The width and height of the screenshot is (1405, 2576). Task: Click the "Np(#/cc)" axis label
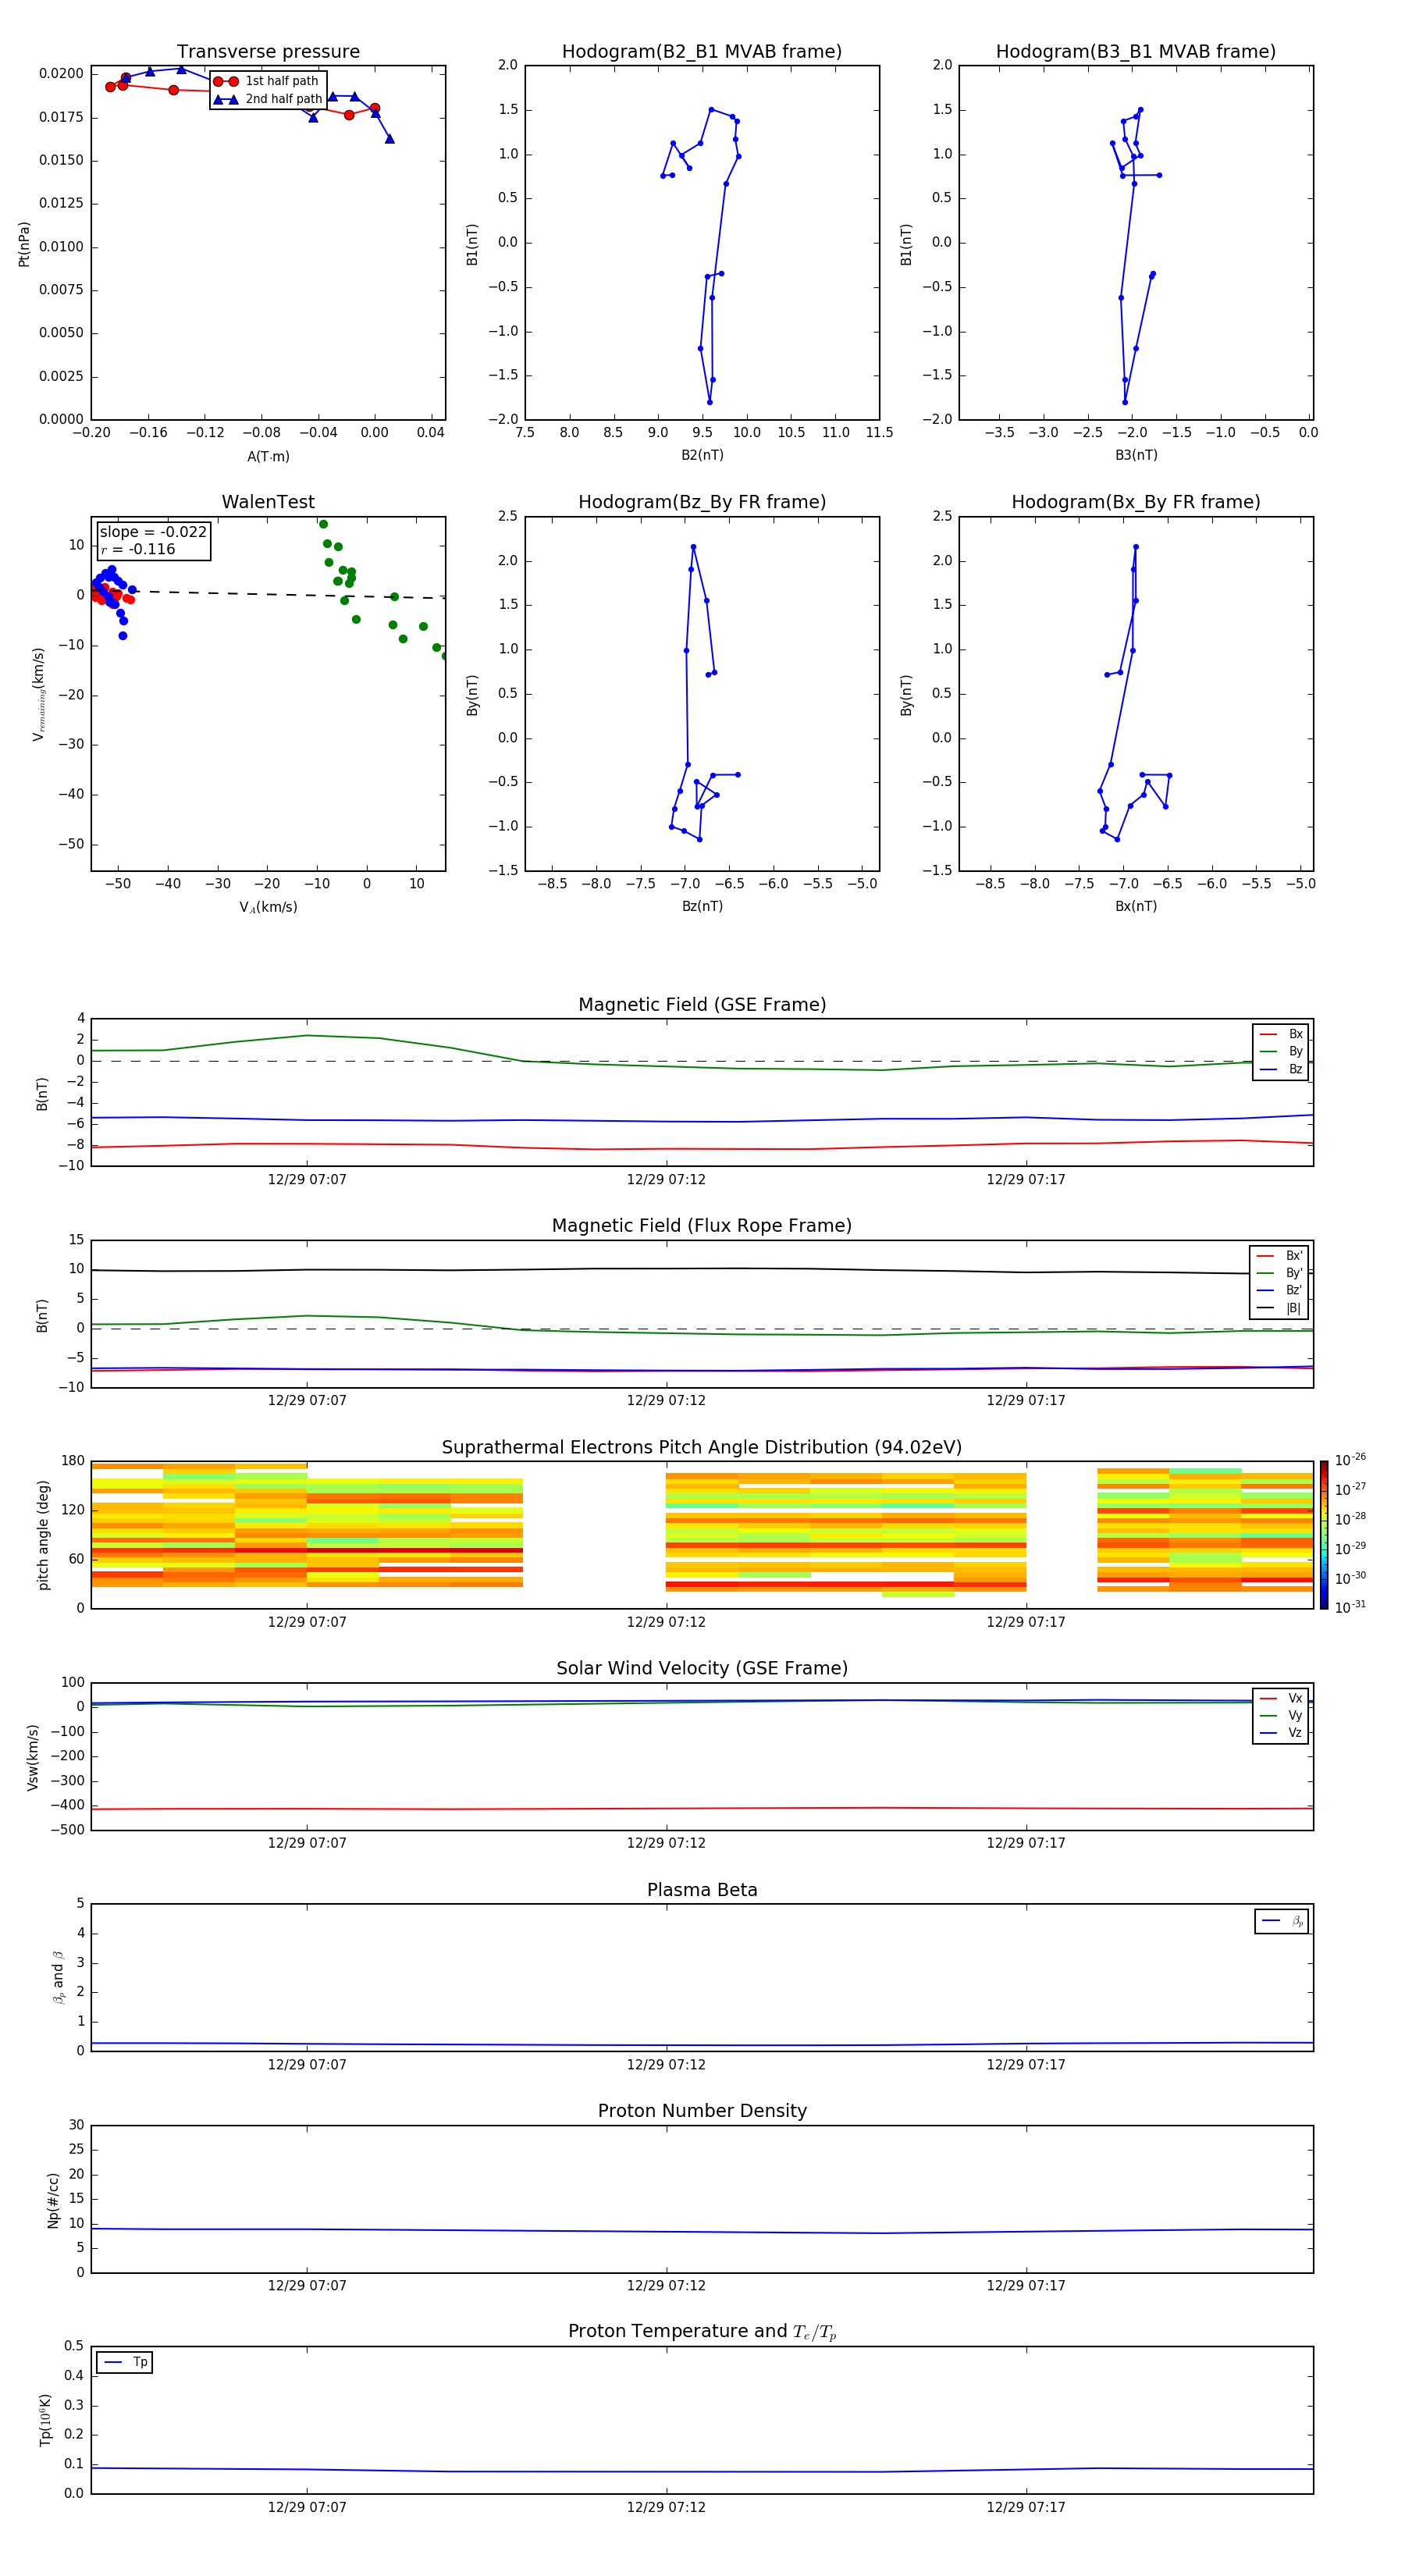pyautogui.click(x=53, y=2200)
